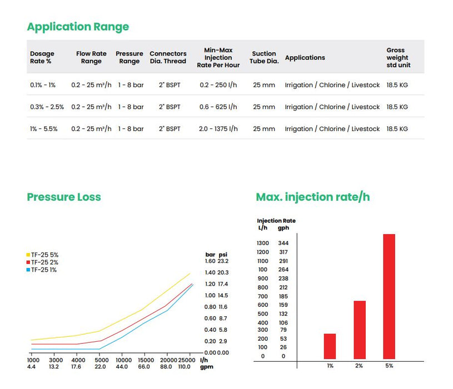Click the blue TF-25 1% legend swatch
Screen dimensions: 453x389
coord(28,270)
